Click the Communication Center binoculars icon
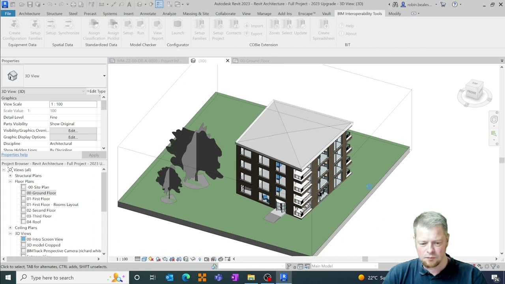The image size is (505, 284). coord(395,4)
